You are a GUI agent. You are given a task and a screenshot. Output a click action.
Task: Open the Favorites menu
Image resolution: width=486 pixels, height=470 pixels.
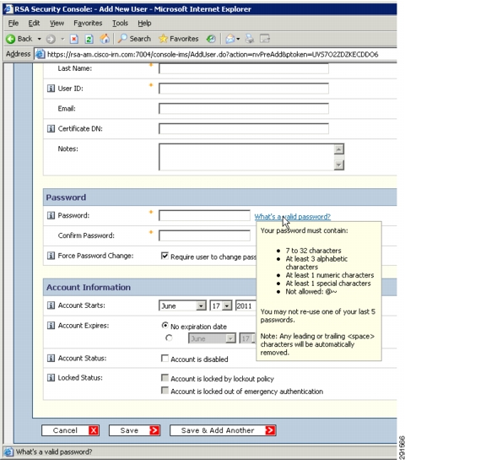(x=88, y=24)
